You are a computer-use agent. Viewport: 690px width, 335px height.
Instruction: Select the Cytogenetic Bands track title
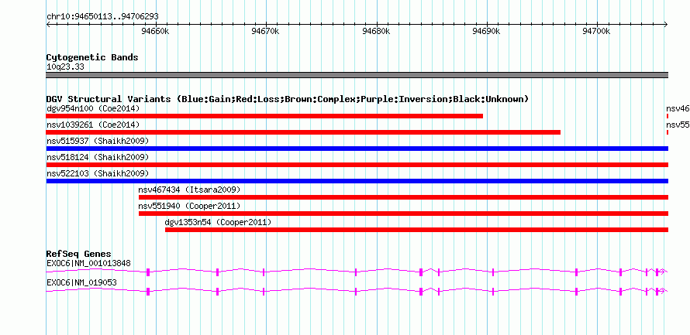click(92, 57)
